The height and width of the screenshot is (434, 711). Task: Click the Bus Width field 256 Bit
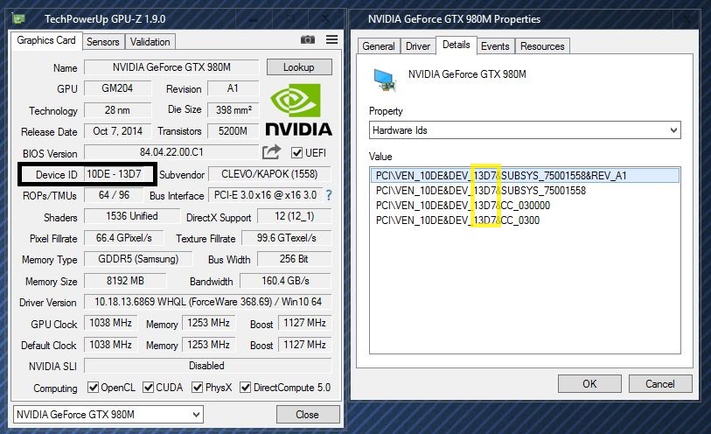pyautogui.click(x=295, y=259)
